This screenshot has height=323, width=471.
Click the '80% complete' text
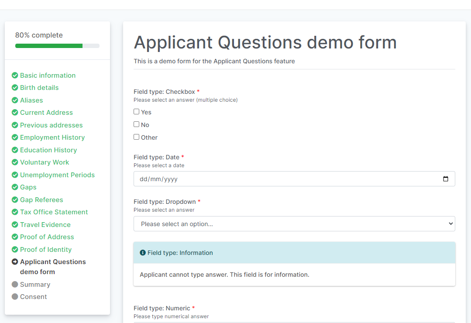point(39,35)
